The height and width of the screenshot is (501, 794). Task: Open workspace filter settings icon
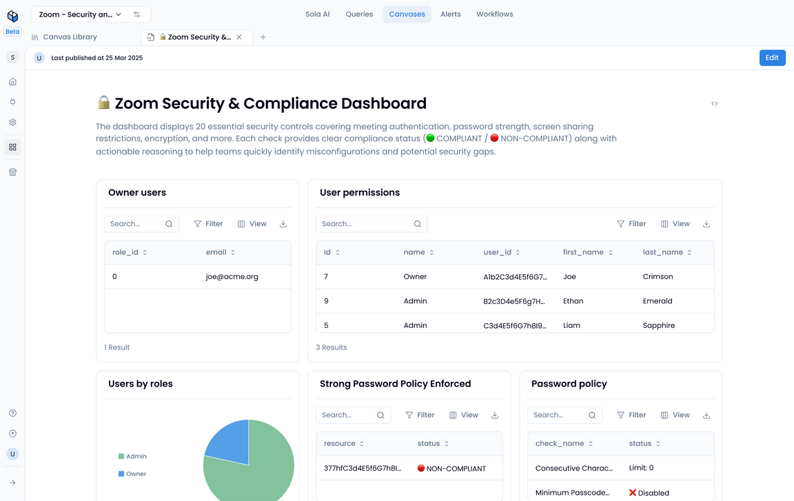136,14
